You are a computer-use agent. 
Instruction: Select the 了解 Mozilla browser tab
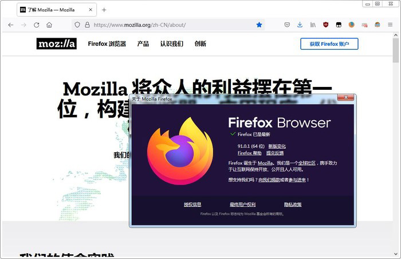57,10
